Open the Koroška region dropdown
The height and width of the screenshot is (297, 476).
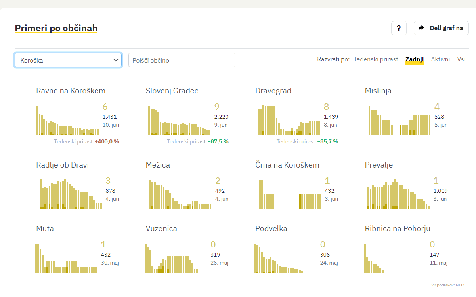[68, 60]
